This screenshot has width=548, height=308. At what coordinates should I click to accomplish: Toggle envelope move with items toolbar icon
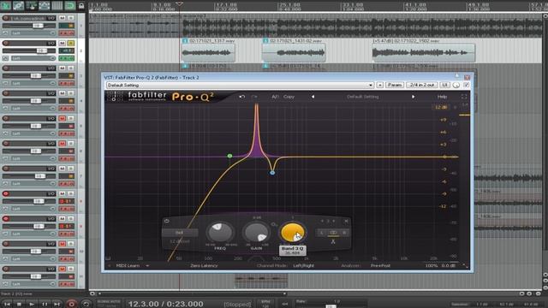click(x=44, y=5)
